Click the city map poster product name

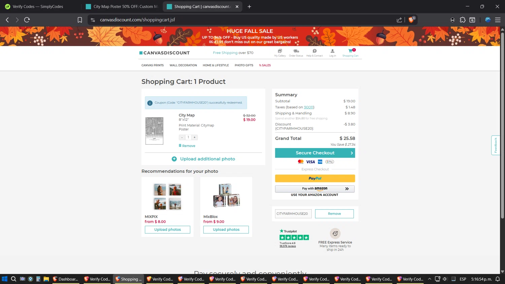[x=187, y=115]
